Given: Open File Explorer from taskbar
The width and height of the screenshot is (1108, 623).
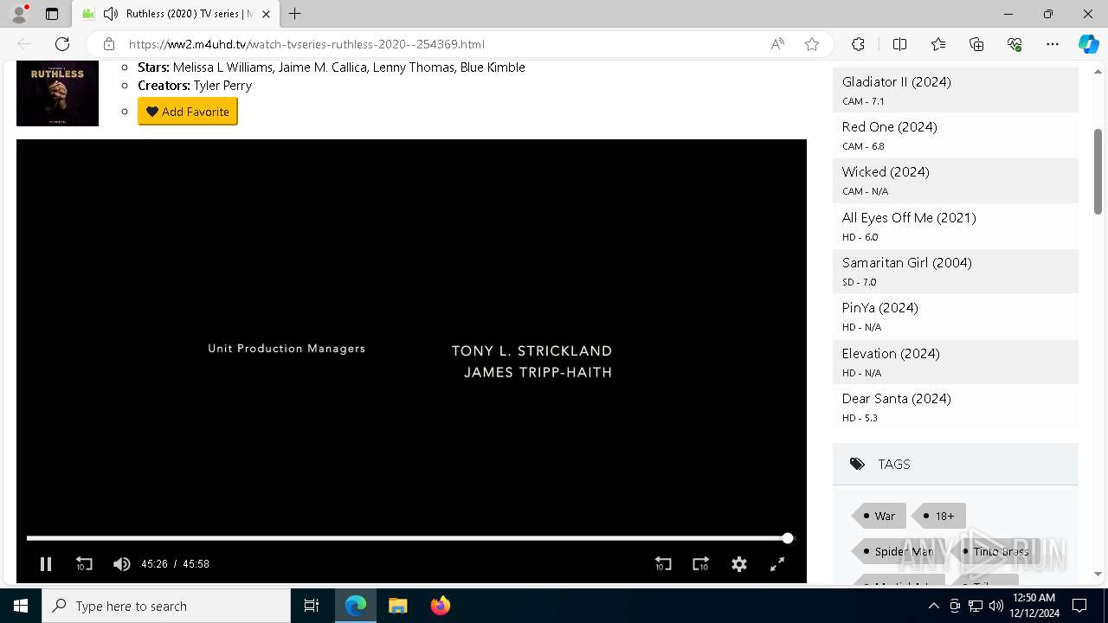Looking at the screenshot, I should tap(398, 606).
